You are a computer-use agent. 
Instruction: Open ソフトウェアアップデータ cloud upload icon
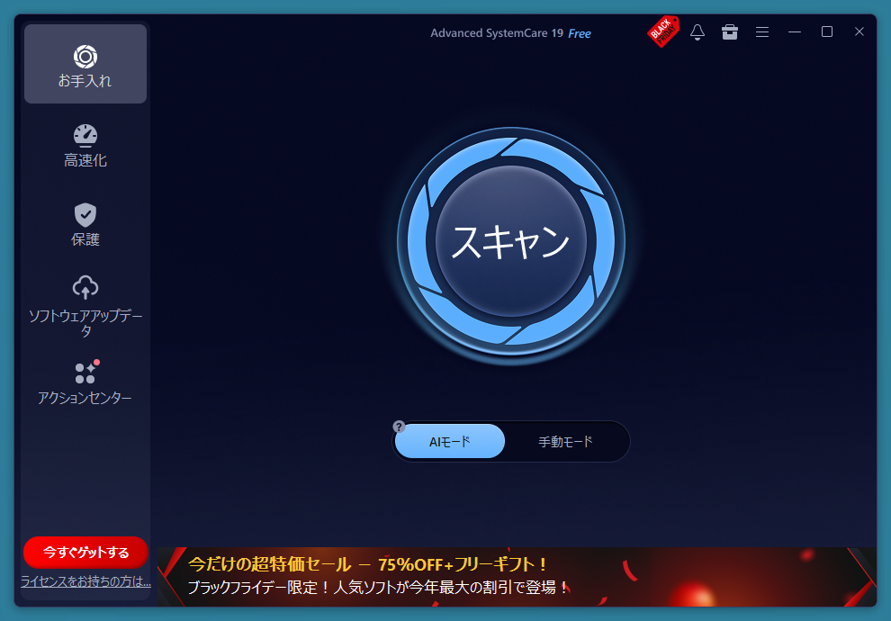click(x=85, y=287)
